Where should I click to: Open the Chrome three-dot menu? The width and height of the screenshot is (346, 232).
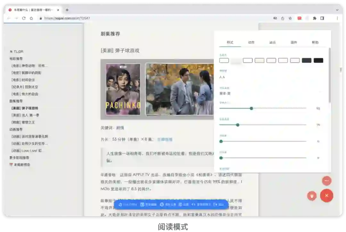(337, 18)
